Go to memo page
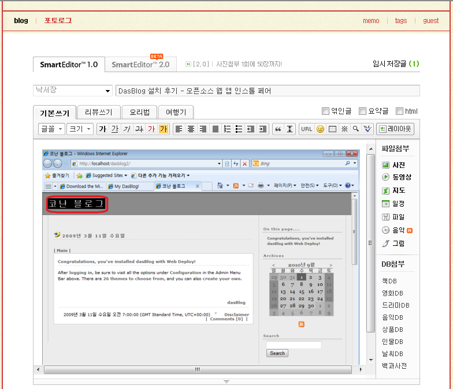 [x=371, y=21]
